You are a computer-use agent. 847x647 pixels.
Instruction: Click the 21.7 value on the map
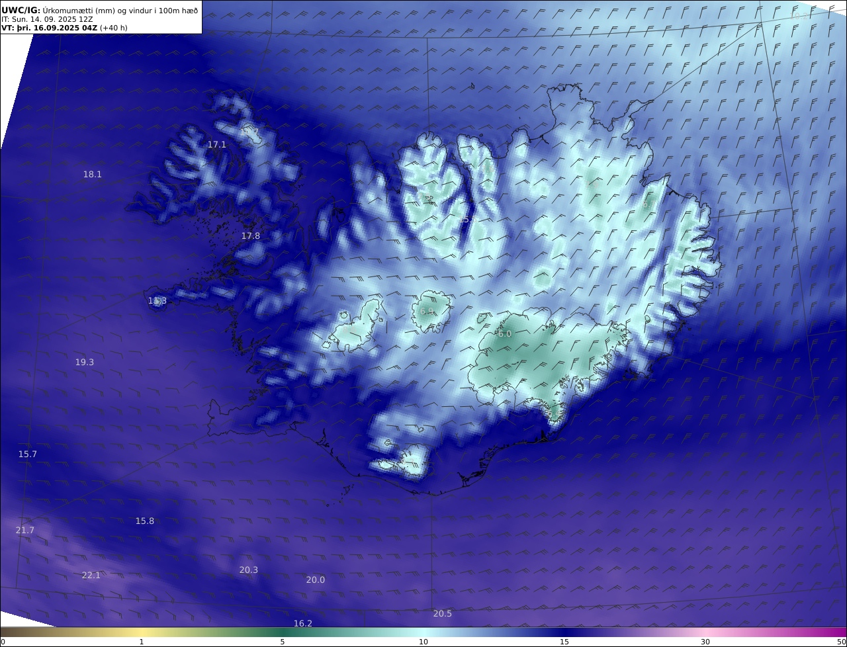(x=25, y=530)
